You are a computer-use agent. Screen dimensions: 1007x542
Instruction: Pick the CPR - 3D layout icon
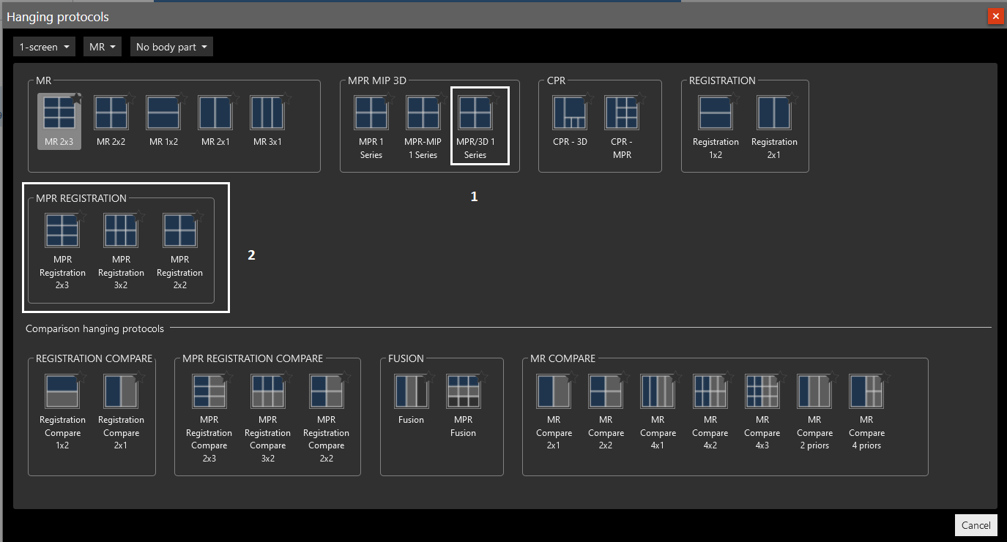[x=570, y=114]
